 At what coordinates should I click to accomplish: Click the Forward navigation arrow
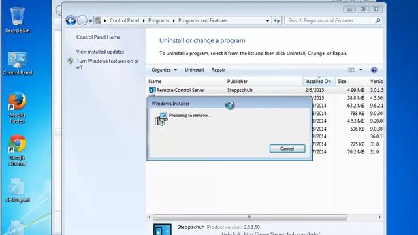coord(82,20)
